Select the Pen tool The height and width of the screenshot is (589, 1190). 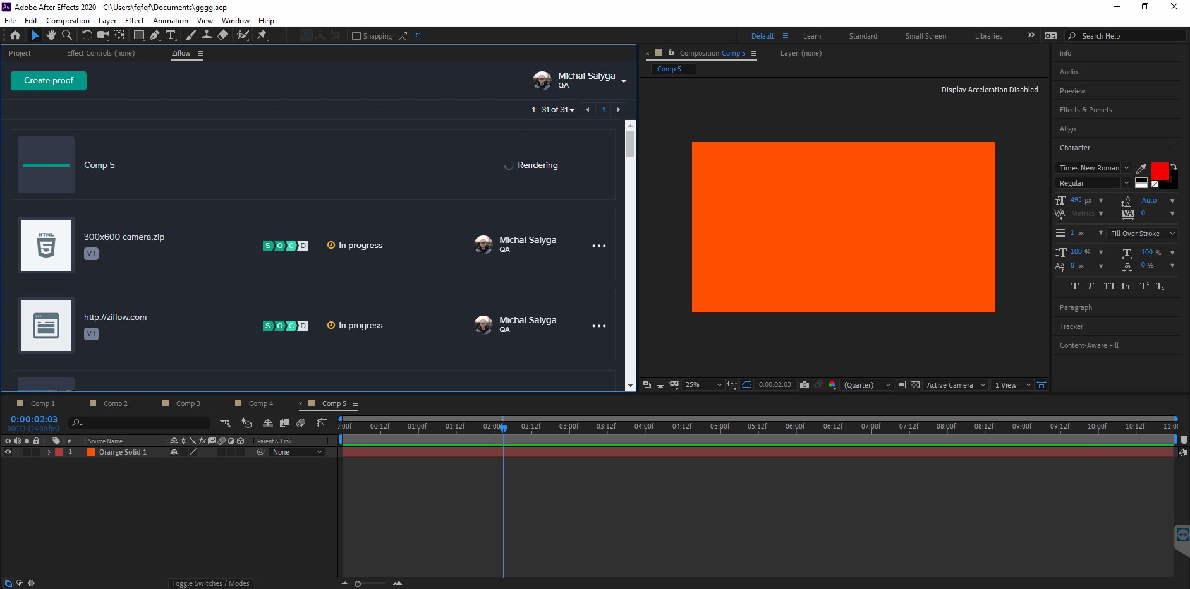[155, 35]
